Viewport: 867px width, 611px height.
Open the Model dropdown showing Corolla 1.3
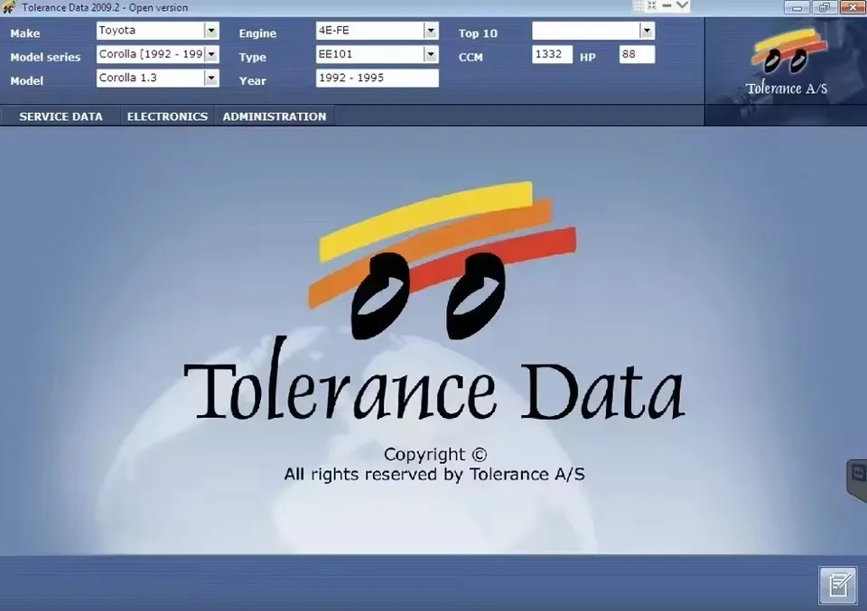pyautogui.click(x=213, y=78)
